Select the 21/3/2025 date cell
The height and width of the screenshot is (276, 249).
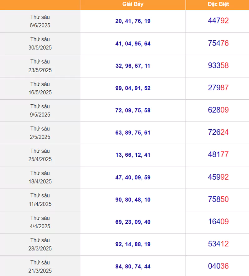tap(40, 266)
